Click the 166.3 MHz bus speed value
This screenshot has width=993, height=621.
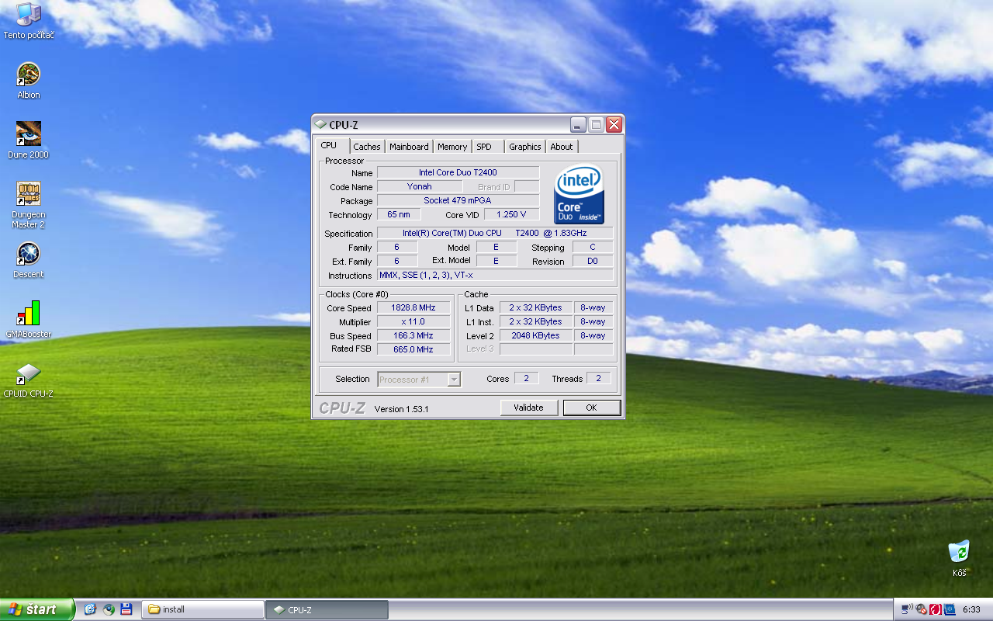point(413,335)
